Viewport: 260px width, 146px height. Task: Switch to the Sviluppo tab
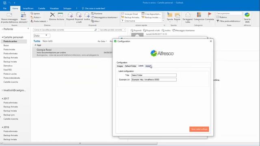[67, 9]
